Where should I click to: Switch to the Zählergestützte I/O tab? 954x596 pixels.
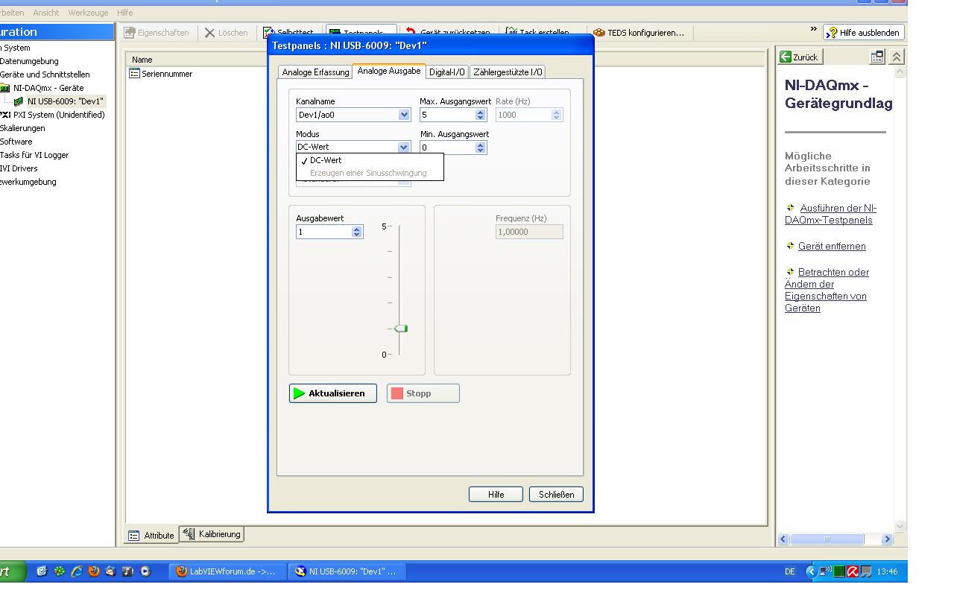click(x=508, y=72)
